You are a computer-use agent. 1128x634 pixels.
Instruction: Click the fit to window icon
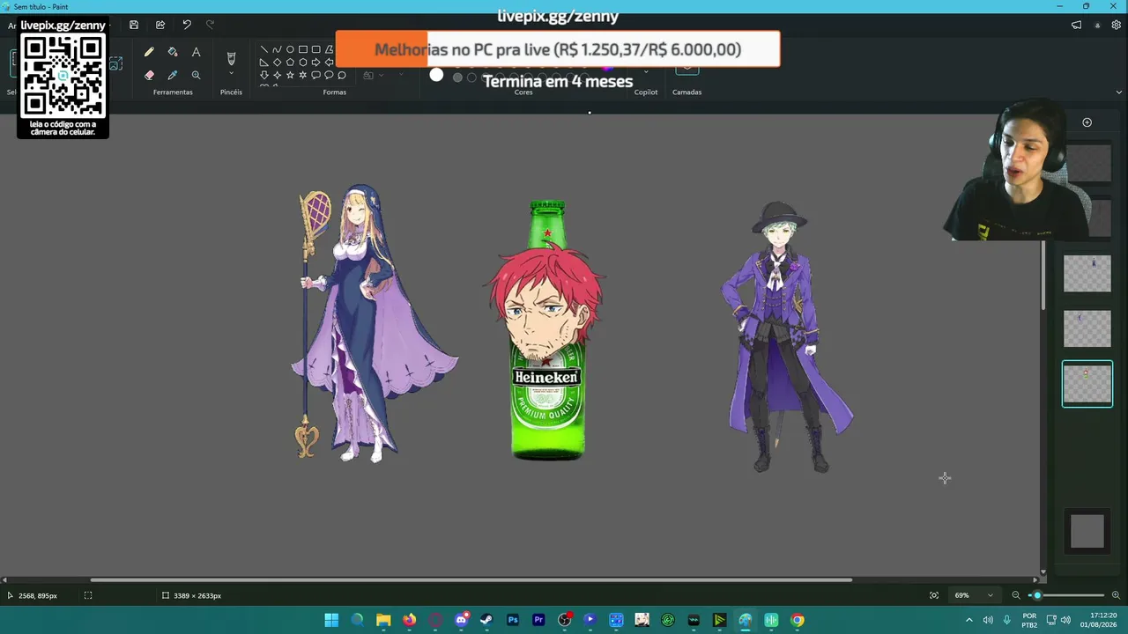coord(934,595)
